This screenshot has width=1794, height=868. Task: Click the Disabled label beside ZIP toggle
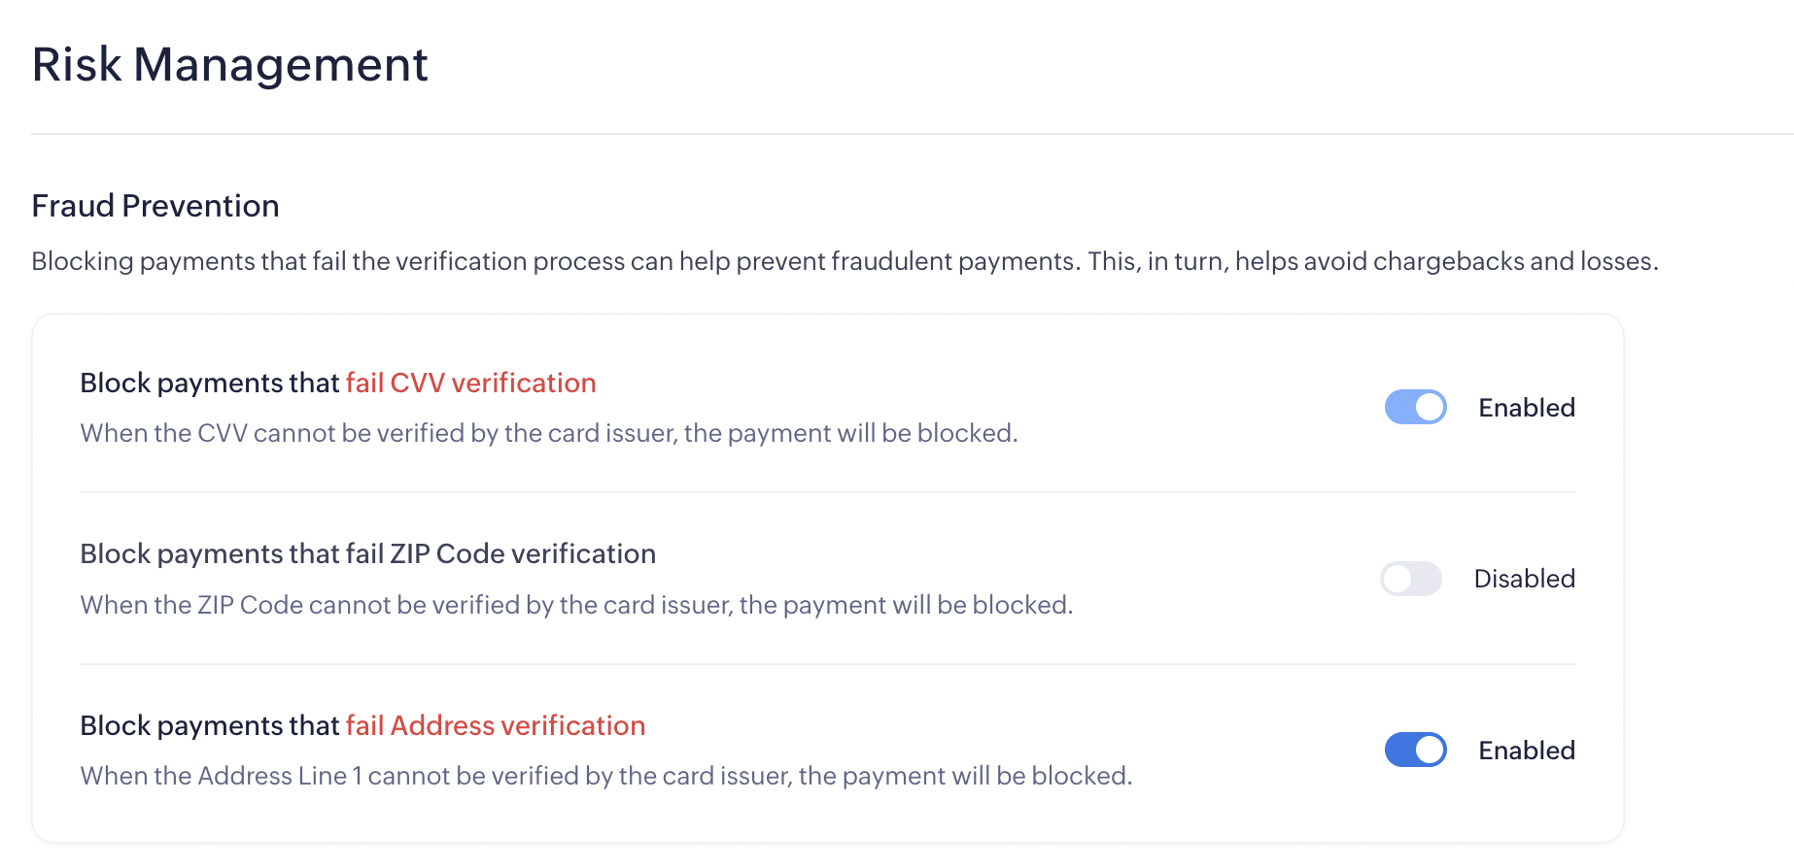click(1524, 579)
